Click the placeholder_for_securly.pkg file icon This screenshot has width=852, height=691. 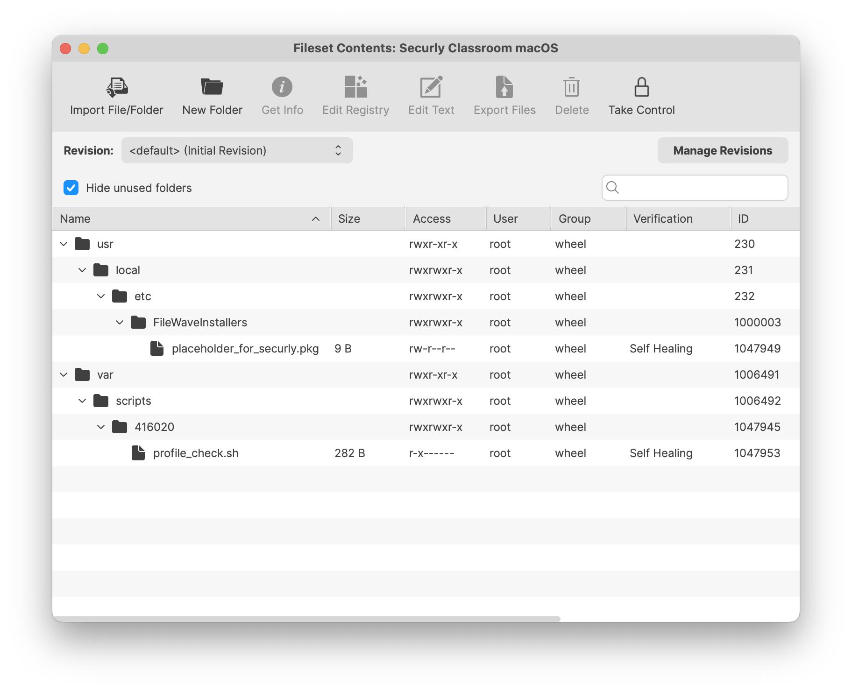point(157,348)
